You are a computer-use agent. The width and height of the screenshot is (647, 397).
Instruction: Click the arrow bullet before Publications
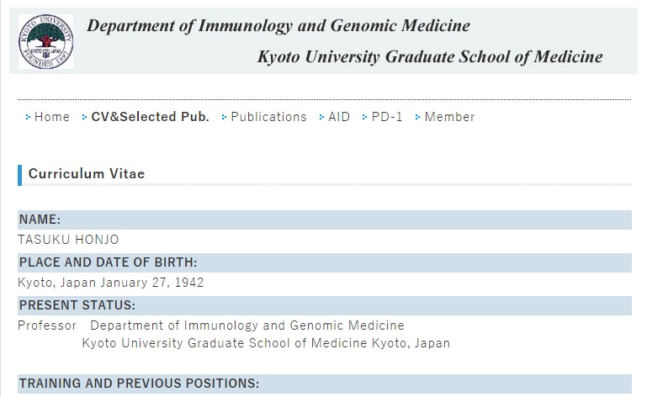[224, 117]
